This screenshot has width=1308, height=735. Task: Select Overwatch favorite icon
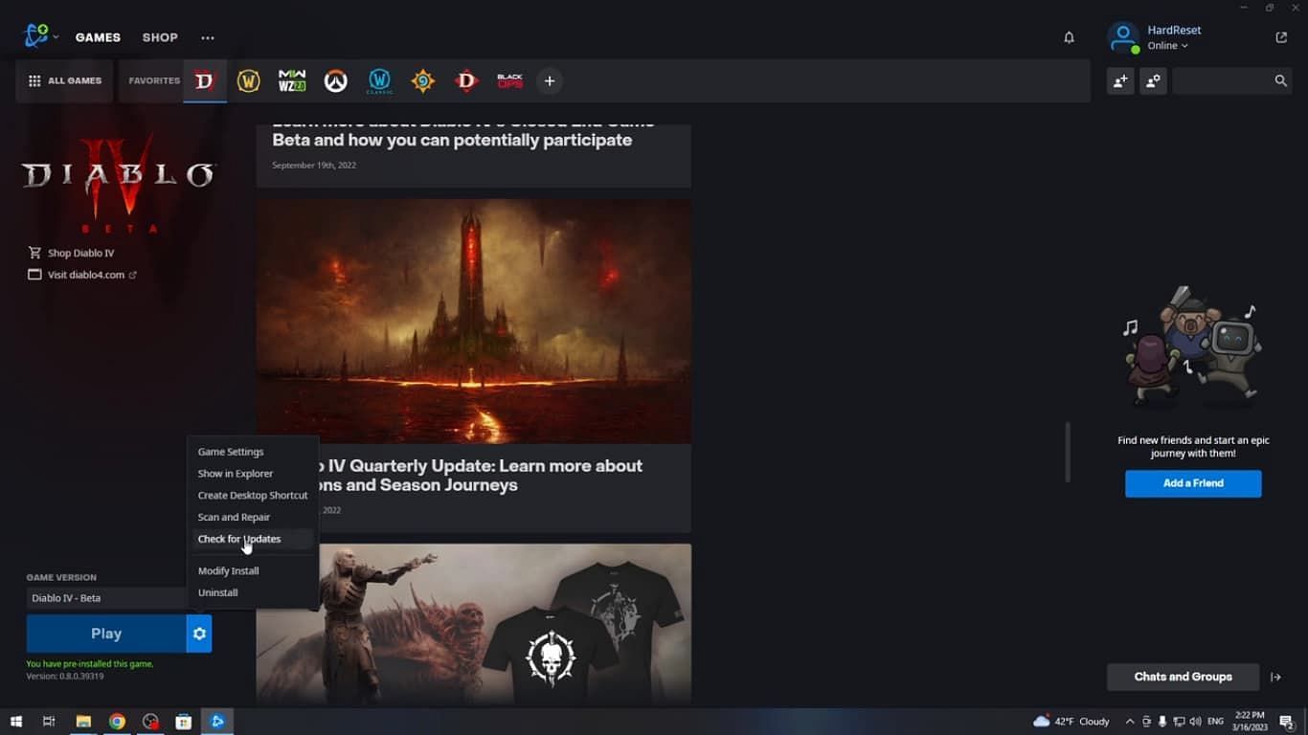335,81
